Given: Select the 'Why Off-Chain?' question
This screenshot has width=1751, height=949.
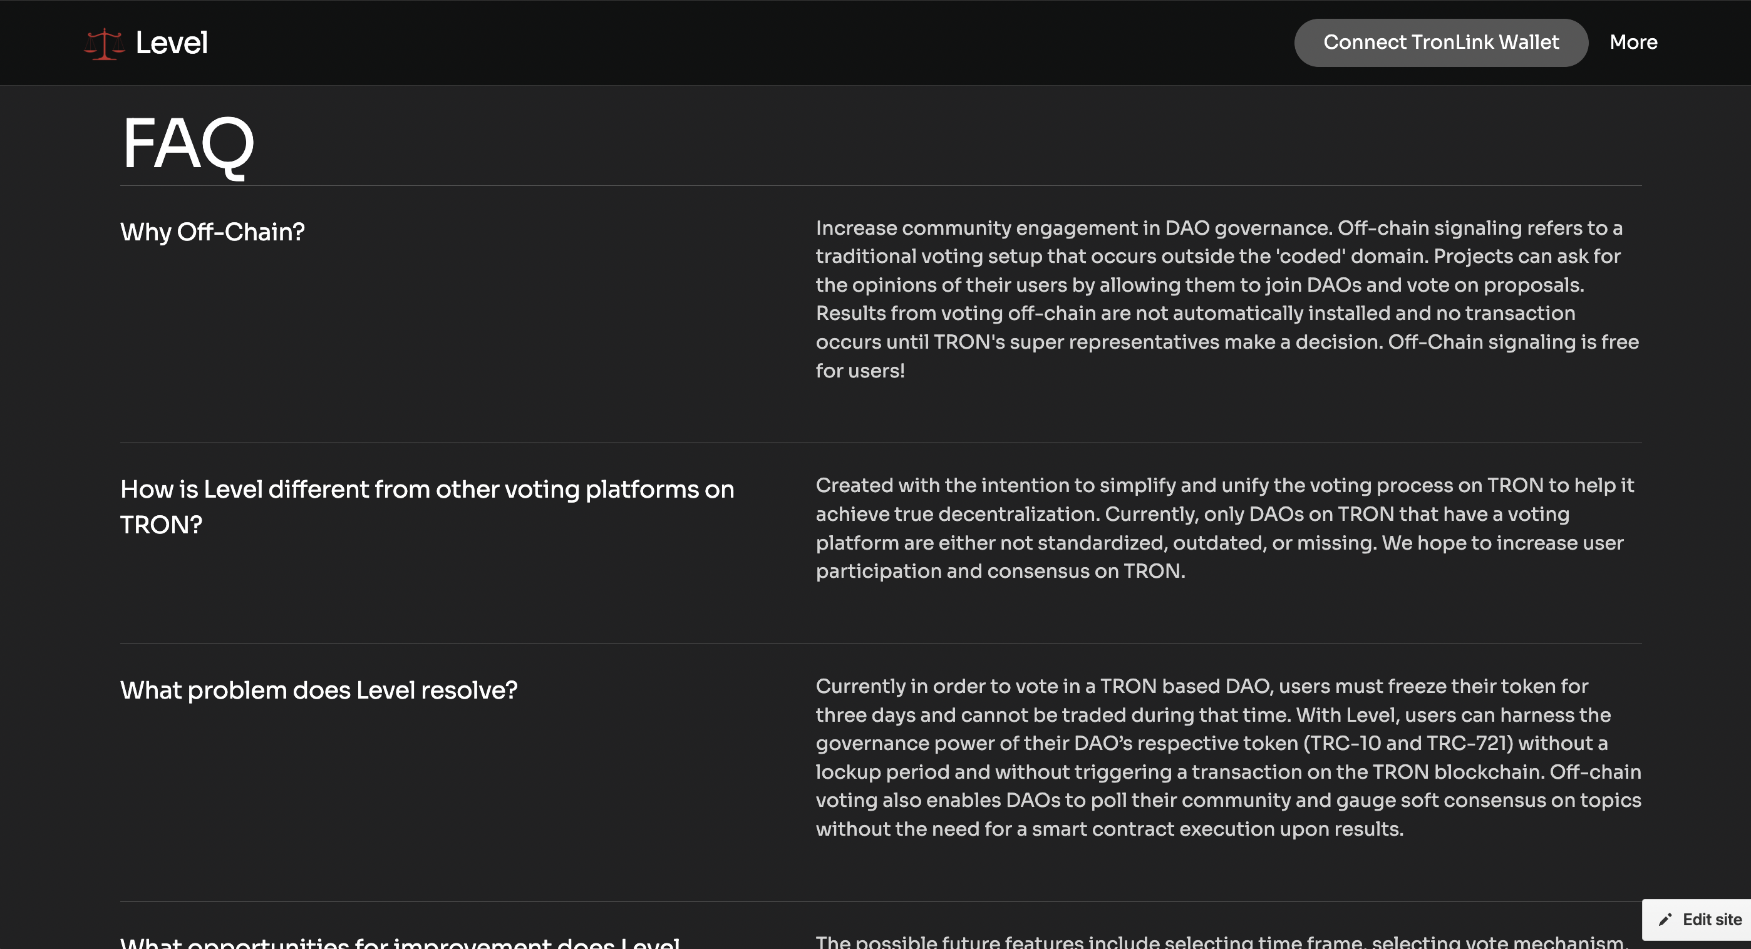Looking at the screenshot, I should [x=212, y=232].
